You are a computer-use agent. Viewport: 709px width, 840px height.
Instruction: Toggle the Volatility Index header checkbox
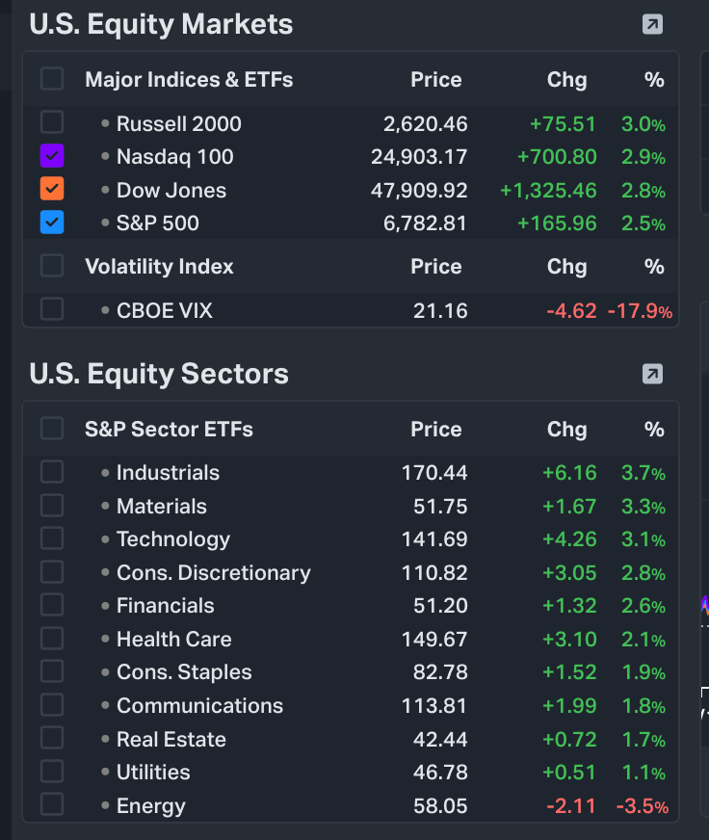pyautogui.click(x=52, y=266)
